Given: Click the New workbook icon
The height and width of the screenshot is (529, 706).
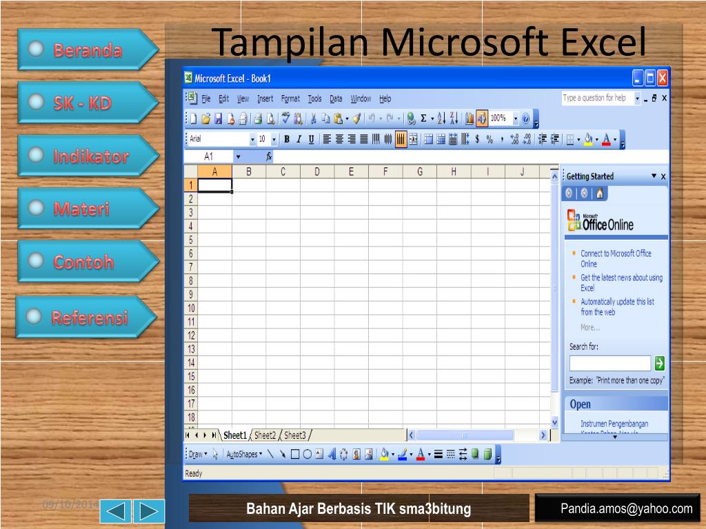Looking at the screenshot, I should (x=193, y=118).
